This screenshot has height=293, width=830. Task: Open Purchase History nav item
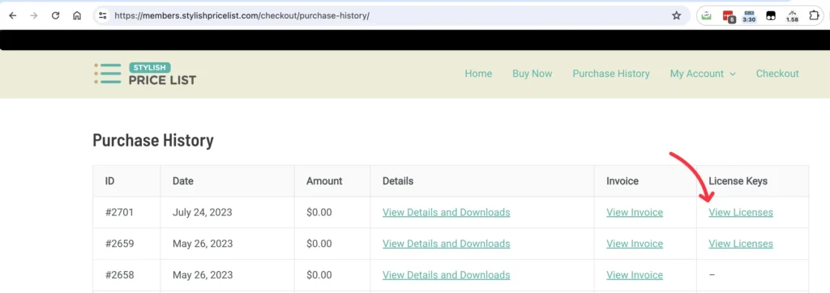click(611, 74)
